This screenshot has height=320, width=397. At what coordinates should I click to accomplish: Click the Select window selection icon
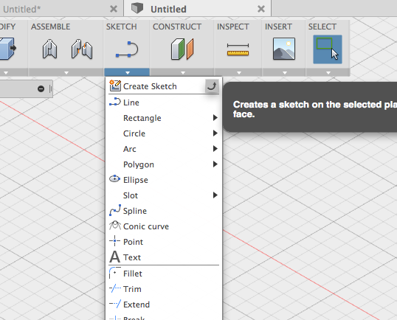pos(328,49)
